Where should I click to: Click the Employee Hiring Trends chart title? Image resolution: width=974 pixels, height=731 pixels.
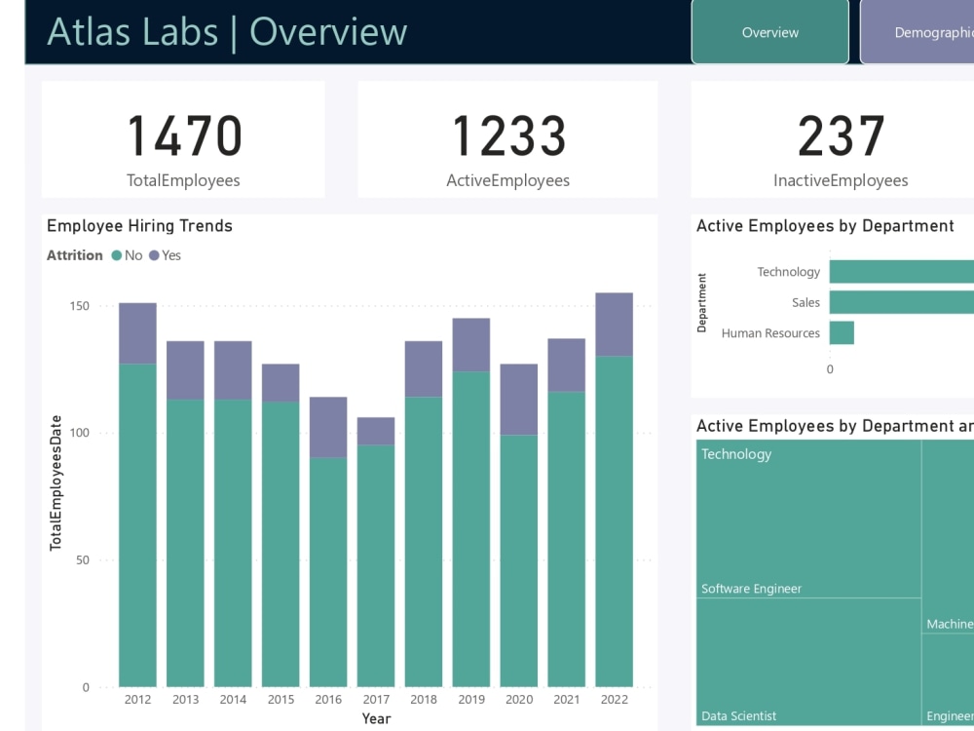point(139,225)
